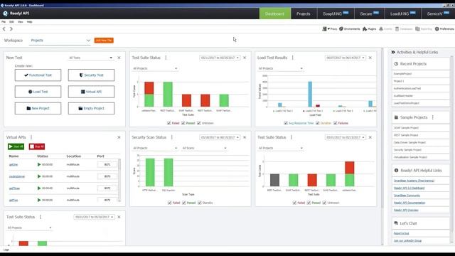Open All Projects dropdown in Test Suite Status under Virtual APIs
Screen dimensions: 455x256
(x=29, y=228)
